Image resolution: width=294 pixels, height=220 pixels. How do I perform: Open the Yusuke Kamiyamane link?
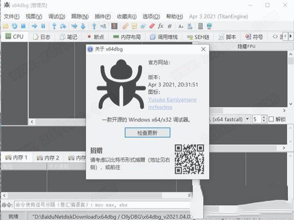(x=172, y=99)
